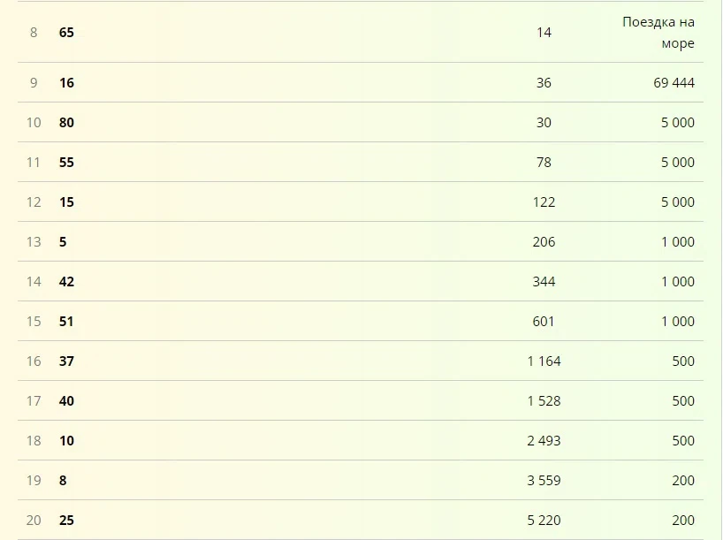
Task: Select winners count 122
Action: pos(544,202)
